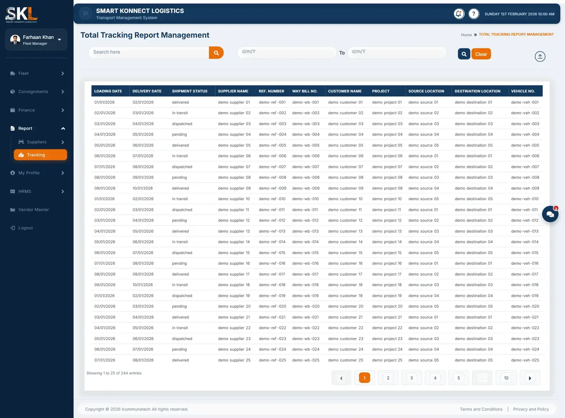
Task: Open Terms and Conditions link
Action: coord(481,409)
